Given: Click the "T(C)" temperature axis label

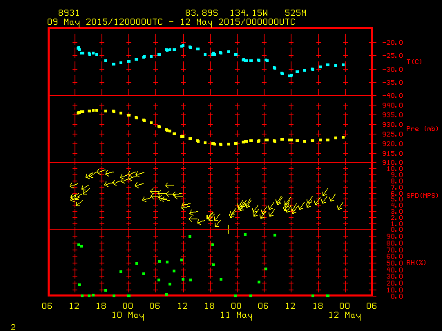Looking at the screenshot, I should click(x=414, y=61).
